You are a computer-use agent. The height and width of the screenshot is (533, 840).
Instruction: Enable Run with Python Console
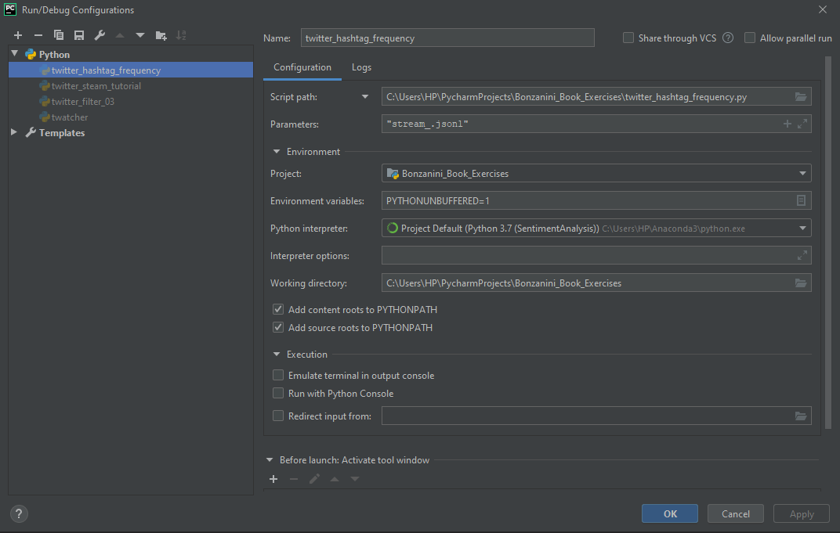pos(278,394)
